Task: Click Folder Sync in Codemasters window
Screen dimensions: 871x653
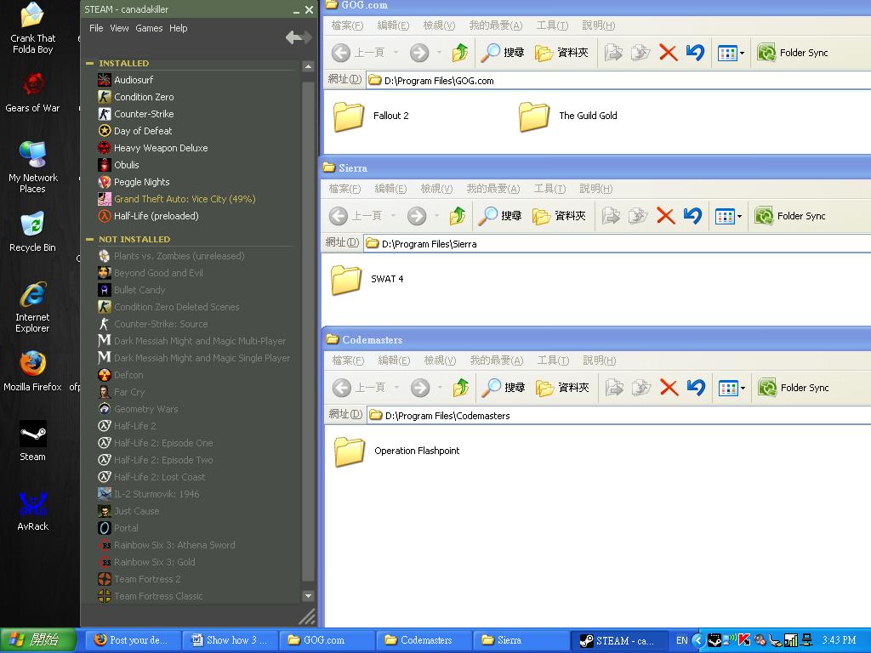Action: click(x=794, y=388)
